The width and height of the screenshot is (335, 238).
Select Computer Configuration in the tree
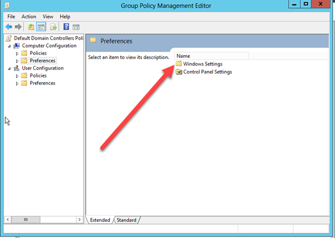pyautogui.click(x=49, y=46)
